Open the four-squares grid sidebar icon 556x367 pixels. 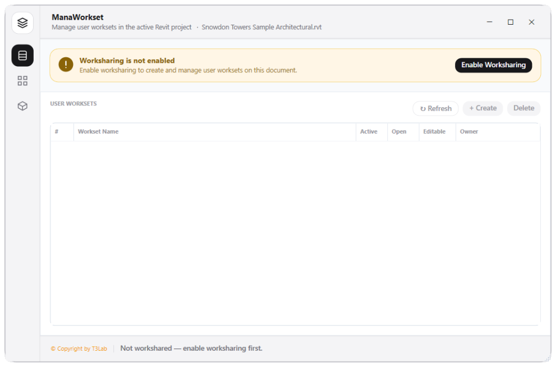[22, 81]
